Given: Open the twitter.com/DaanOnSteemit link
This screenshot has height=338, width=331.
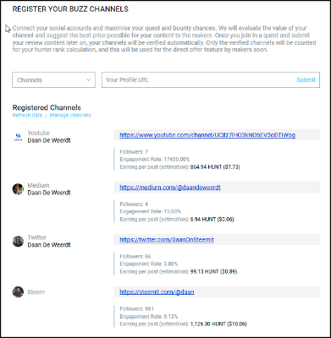Looking at the screenshot, I should click(167, 240).
